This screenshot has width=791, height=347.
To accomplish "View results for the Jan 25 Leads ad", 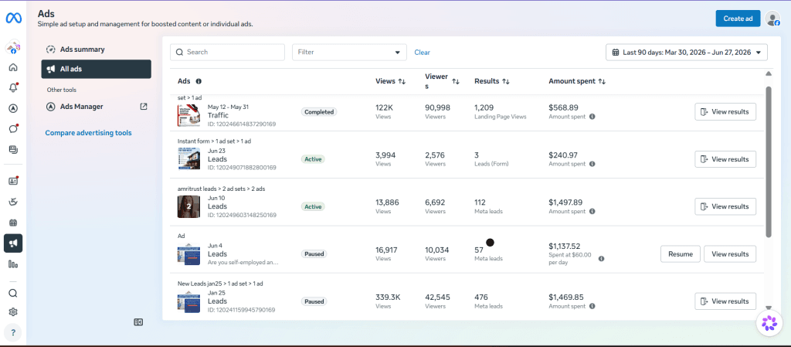I will [x=725, y=301].
